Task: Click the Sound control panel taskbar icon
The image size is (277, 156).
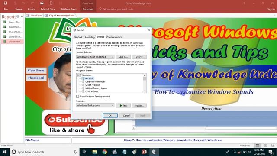Action: [154, 152]
